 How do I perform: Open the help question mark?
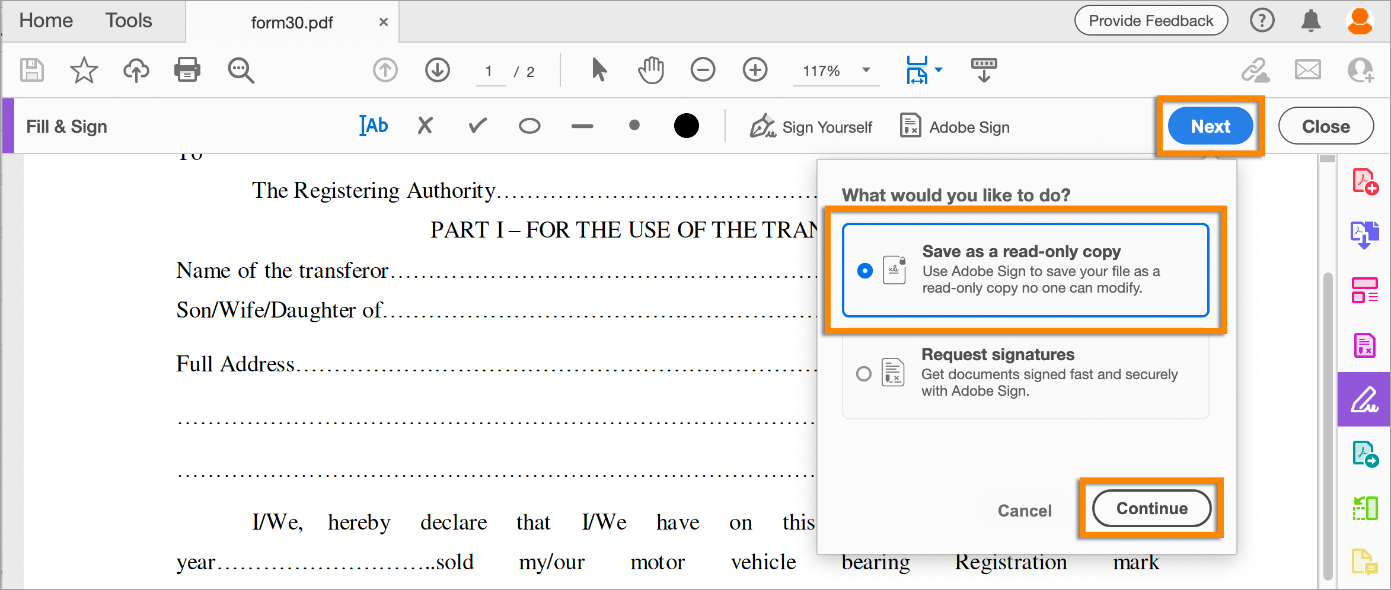(1262, 21)
